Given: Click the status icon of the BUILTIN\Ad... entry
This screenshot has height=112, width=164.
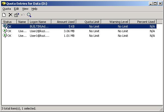Looking at the screenshot, I should (x=5, y=26).
